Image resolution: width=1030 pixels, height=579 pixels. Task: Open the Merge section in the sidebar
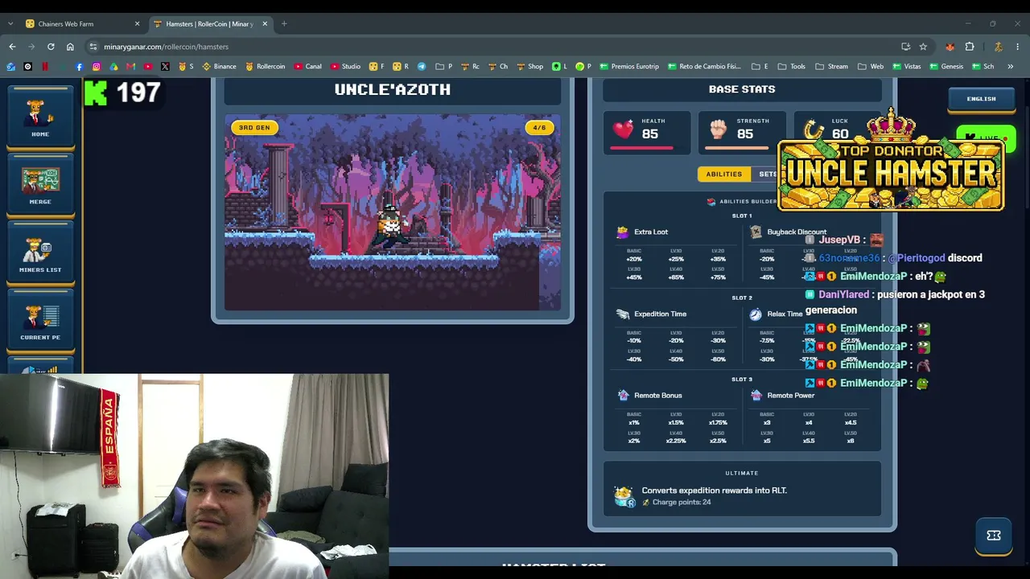(40, 185)
